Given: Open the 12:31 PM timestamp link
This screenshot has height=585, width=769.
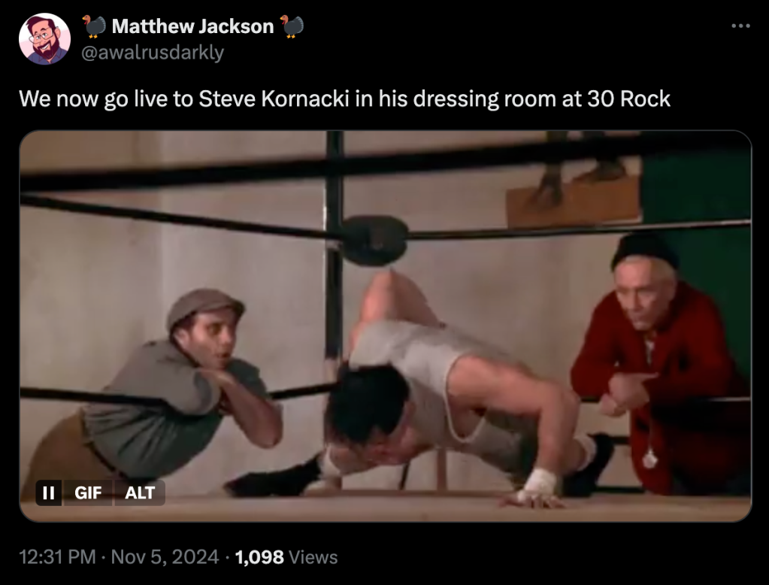Looking at the screenshot, I should pyautogui.click(x=57, y=557).
